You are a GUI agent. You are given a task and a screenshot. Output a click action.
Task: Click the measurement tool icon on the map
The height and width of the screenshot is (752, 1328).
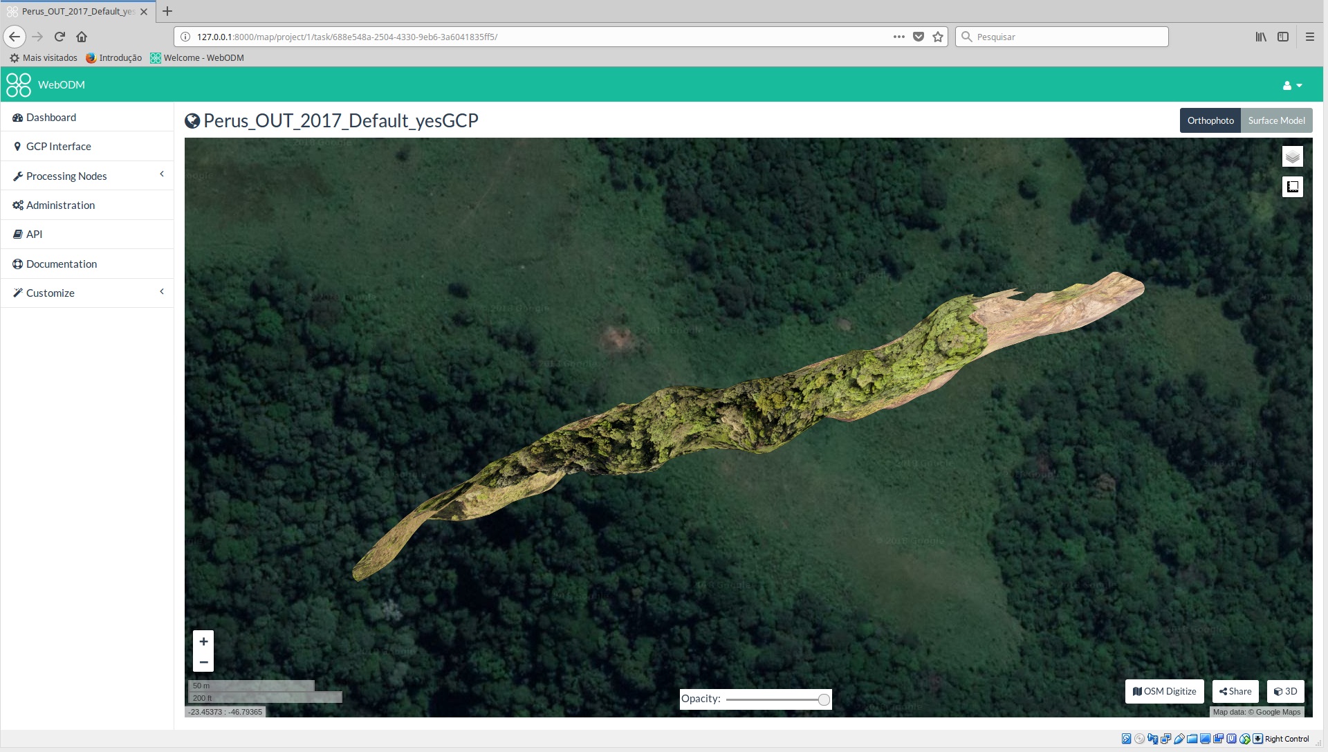coord(1292,187)
